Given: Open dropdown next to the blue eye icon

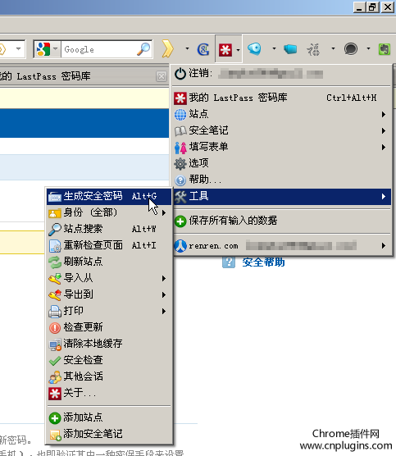Looking at the screenshot, I should (x=274, y=48).
